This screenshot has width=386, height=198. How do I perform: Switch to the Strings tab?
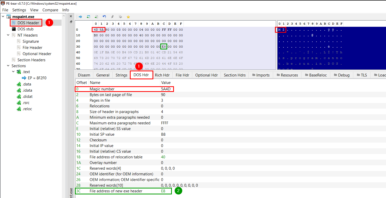point(121,75)
